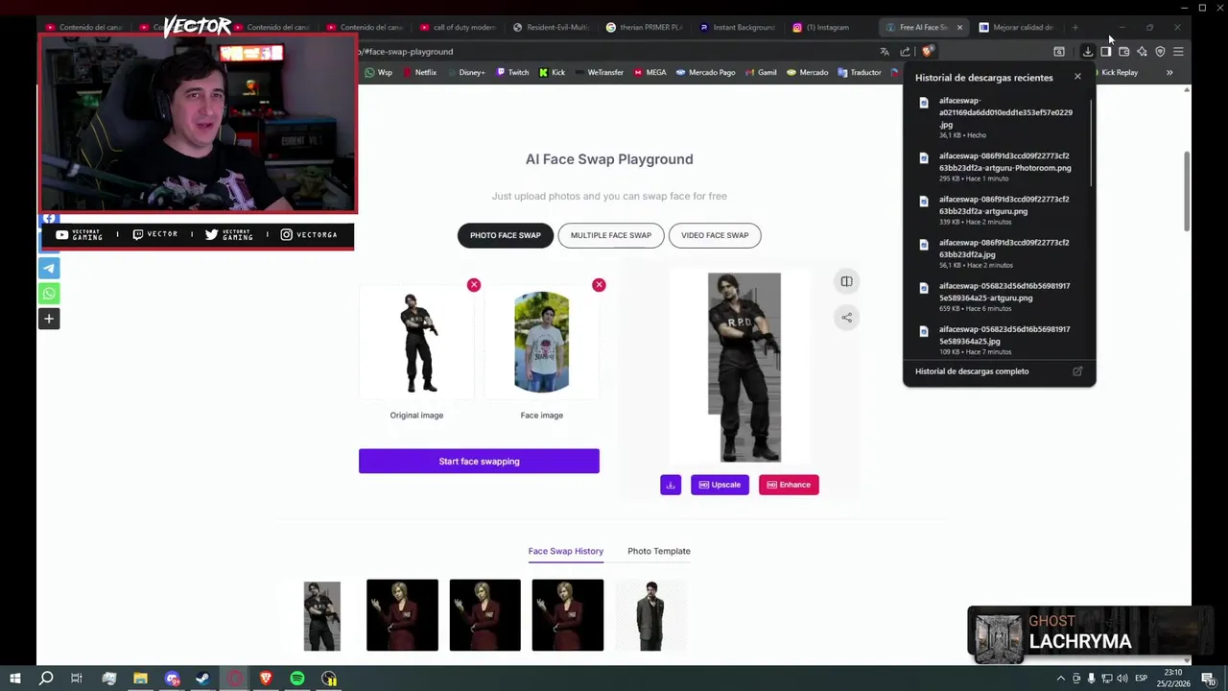Switch to the Face Swap History tab
Screen dimensions: 1228x691
(565, 551)
